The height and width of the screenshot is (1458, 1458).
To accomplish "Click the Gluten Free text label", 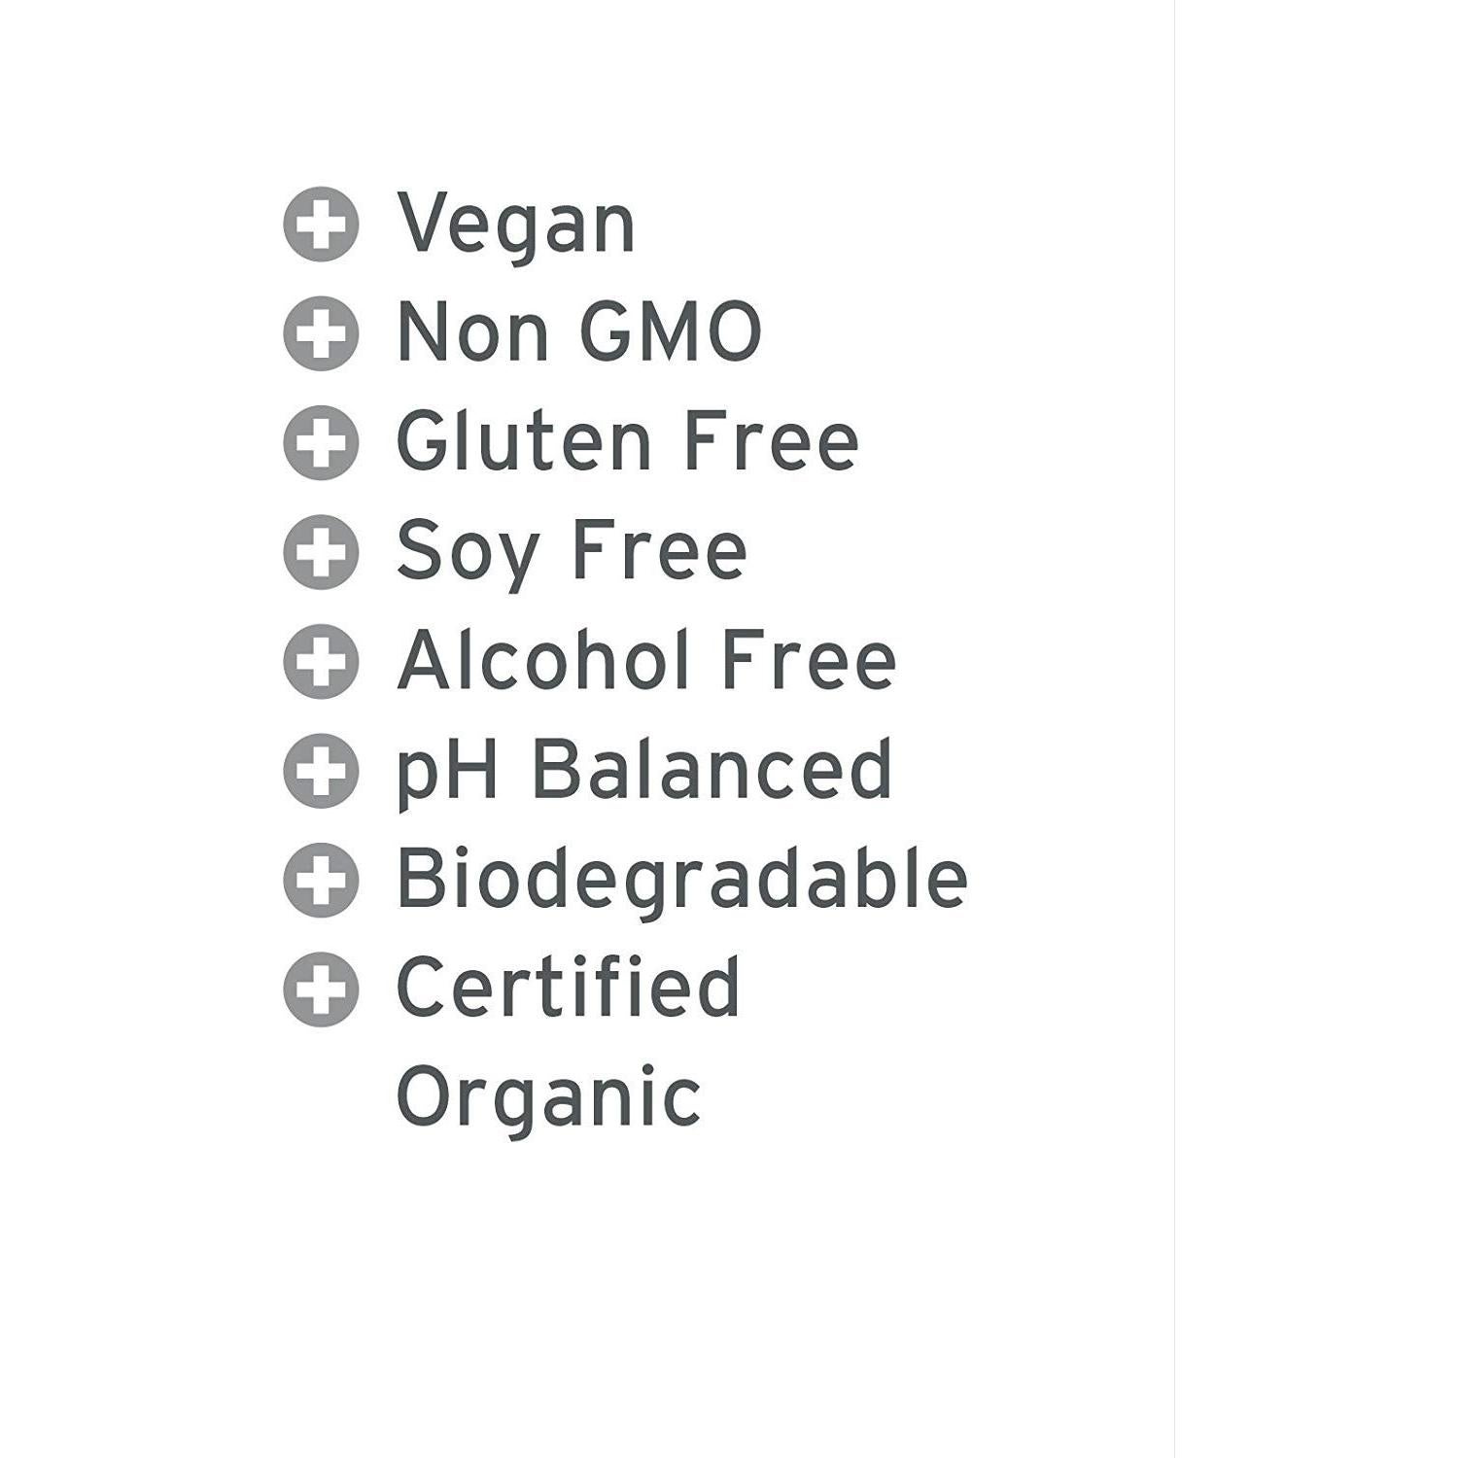I will click(627, 442).
